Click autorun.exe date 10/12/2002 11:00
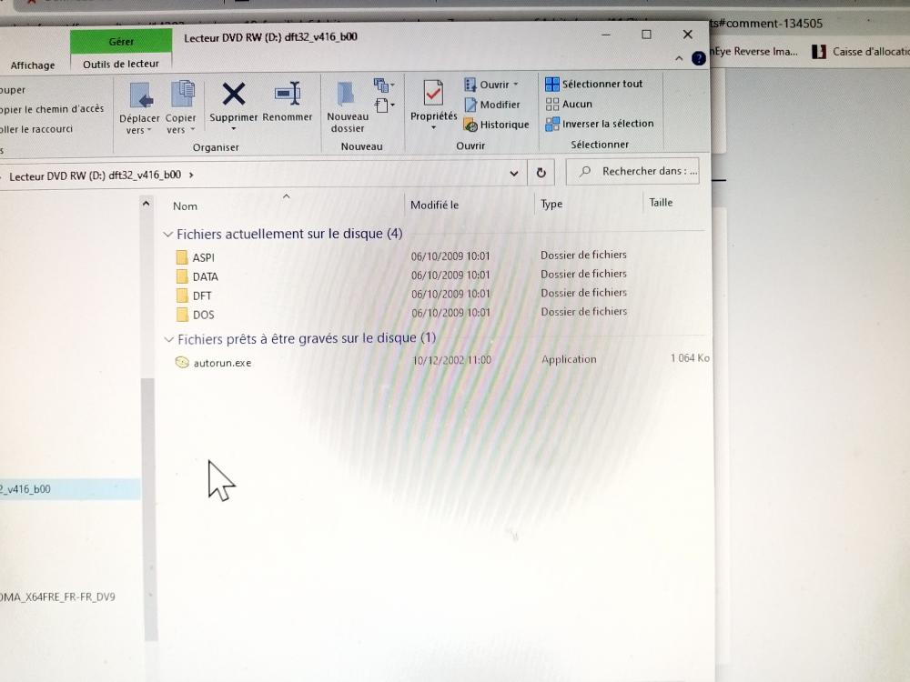This screenshot has height=682, width=910. pyautogui.click(x=451, y=360)
